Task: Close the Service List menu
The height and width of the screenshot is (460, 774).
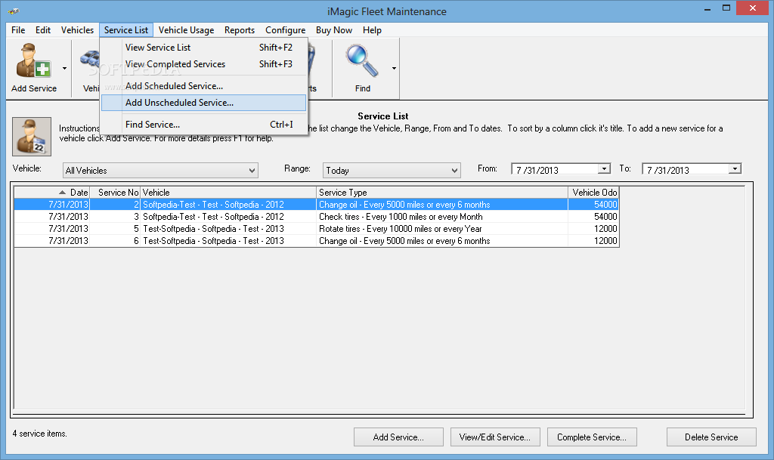Action: pos(126,30)
